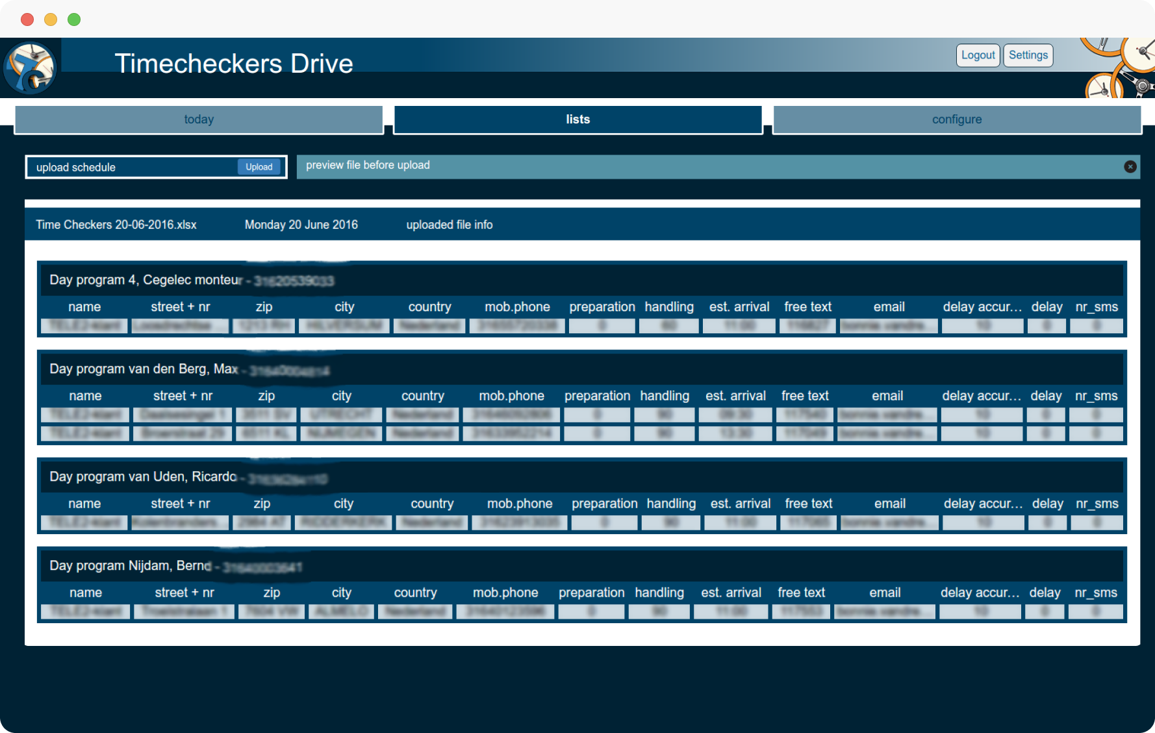Click the upload schedule input field

pyautogui.click(x=130, y=167)
